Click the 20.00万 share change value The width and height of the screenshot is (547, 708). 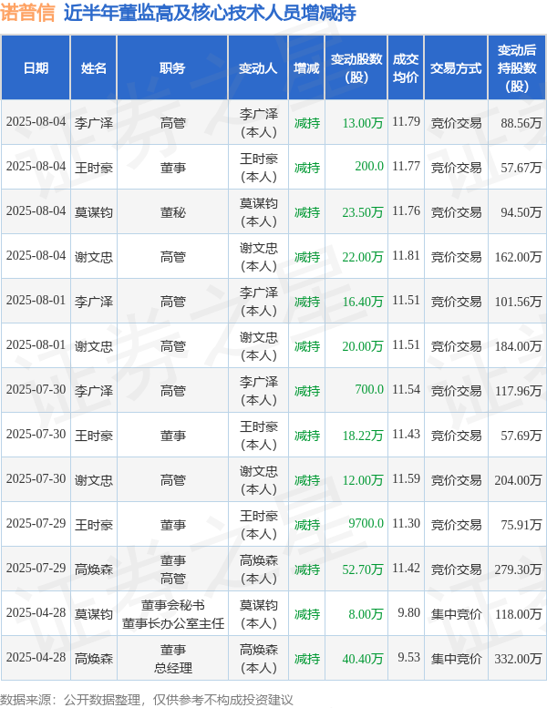pos(363,346)
